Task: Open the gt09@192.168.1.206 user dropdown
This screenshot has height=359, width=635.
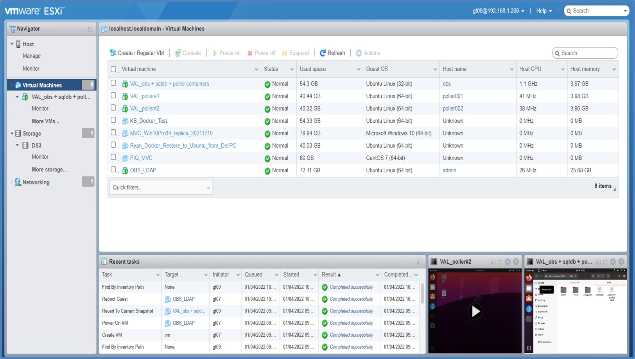Action: (498, 11)
